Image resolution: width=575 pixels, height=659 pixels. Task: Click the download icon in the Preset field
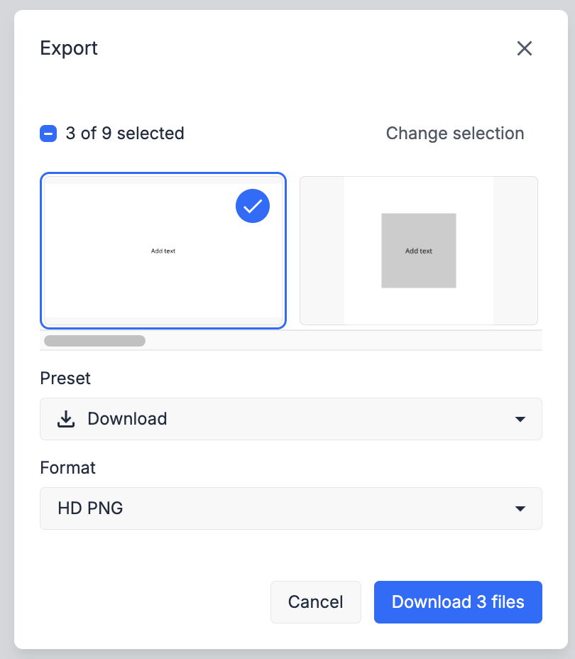(66, 419)
